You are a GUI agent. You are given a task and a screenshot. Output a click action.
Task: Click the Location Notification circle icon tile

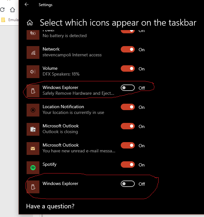tap(33, 110)
